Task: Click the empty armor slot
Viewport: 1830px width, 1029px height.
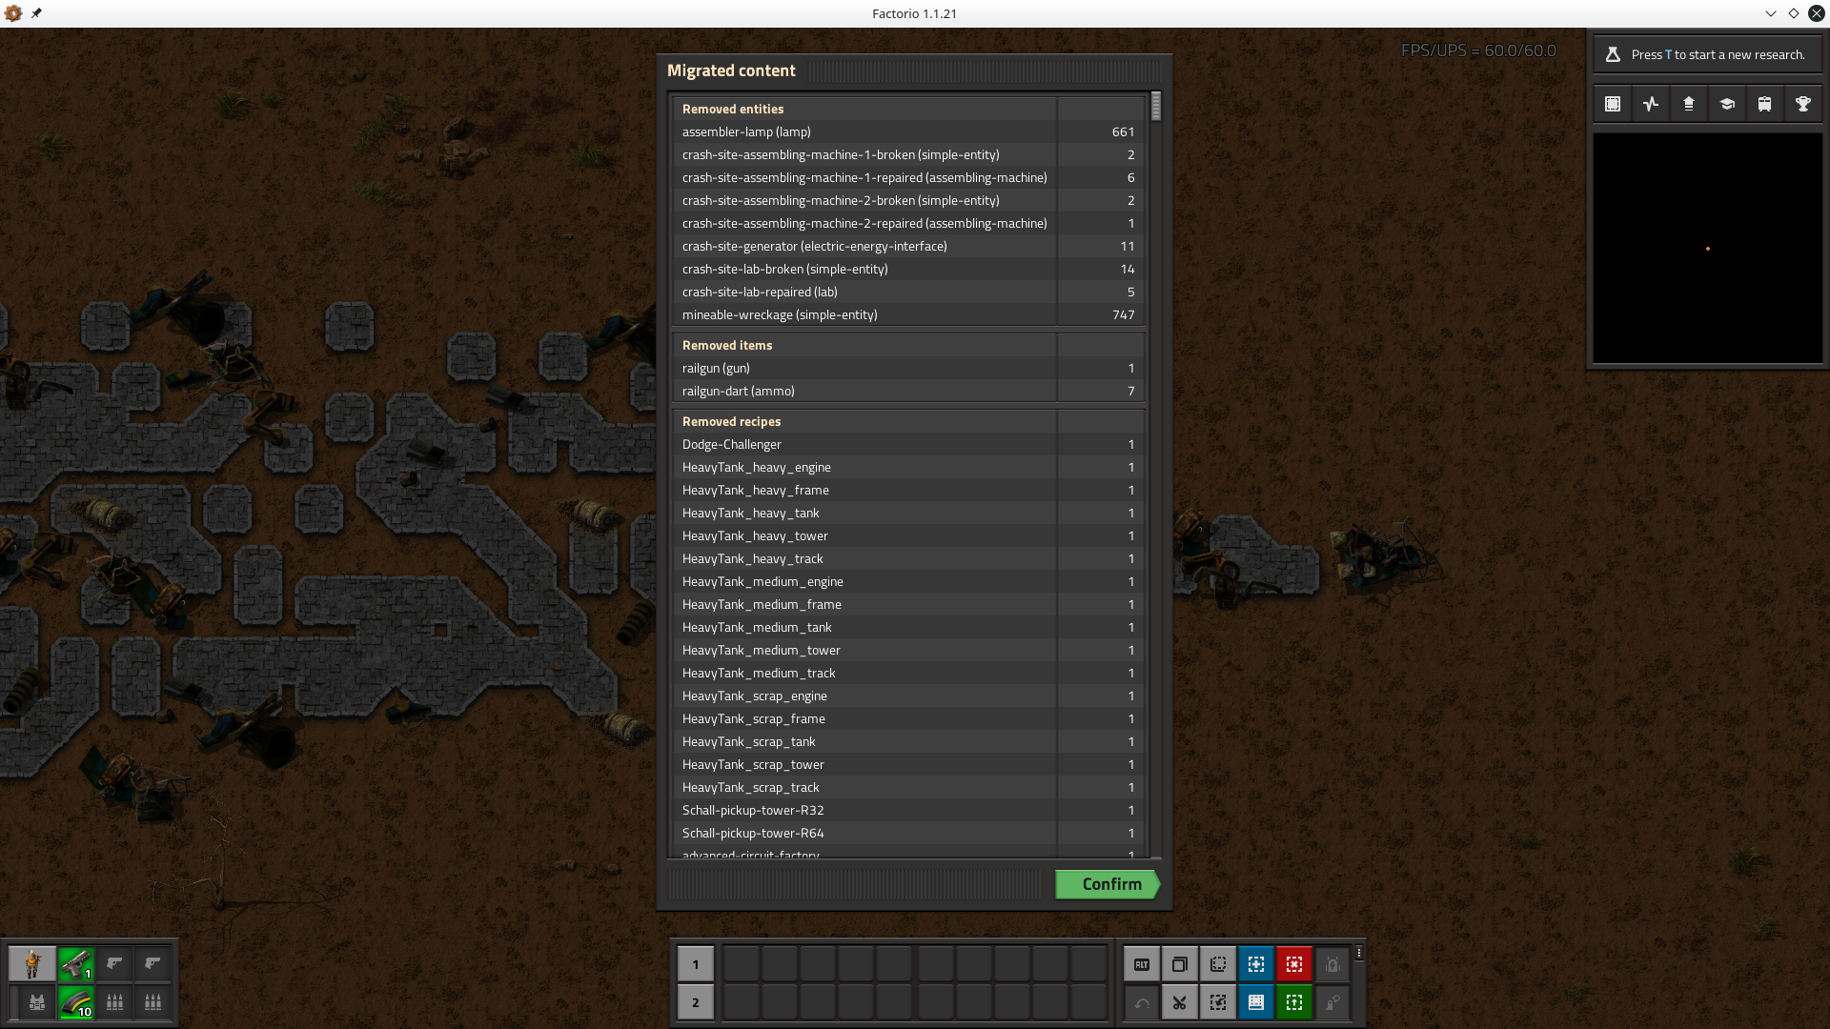Action: coord(36,1002)
